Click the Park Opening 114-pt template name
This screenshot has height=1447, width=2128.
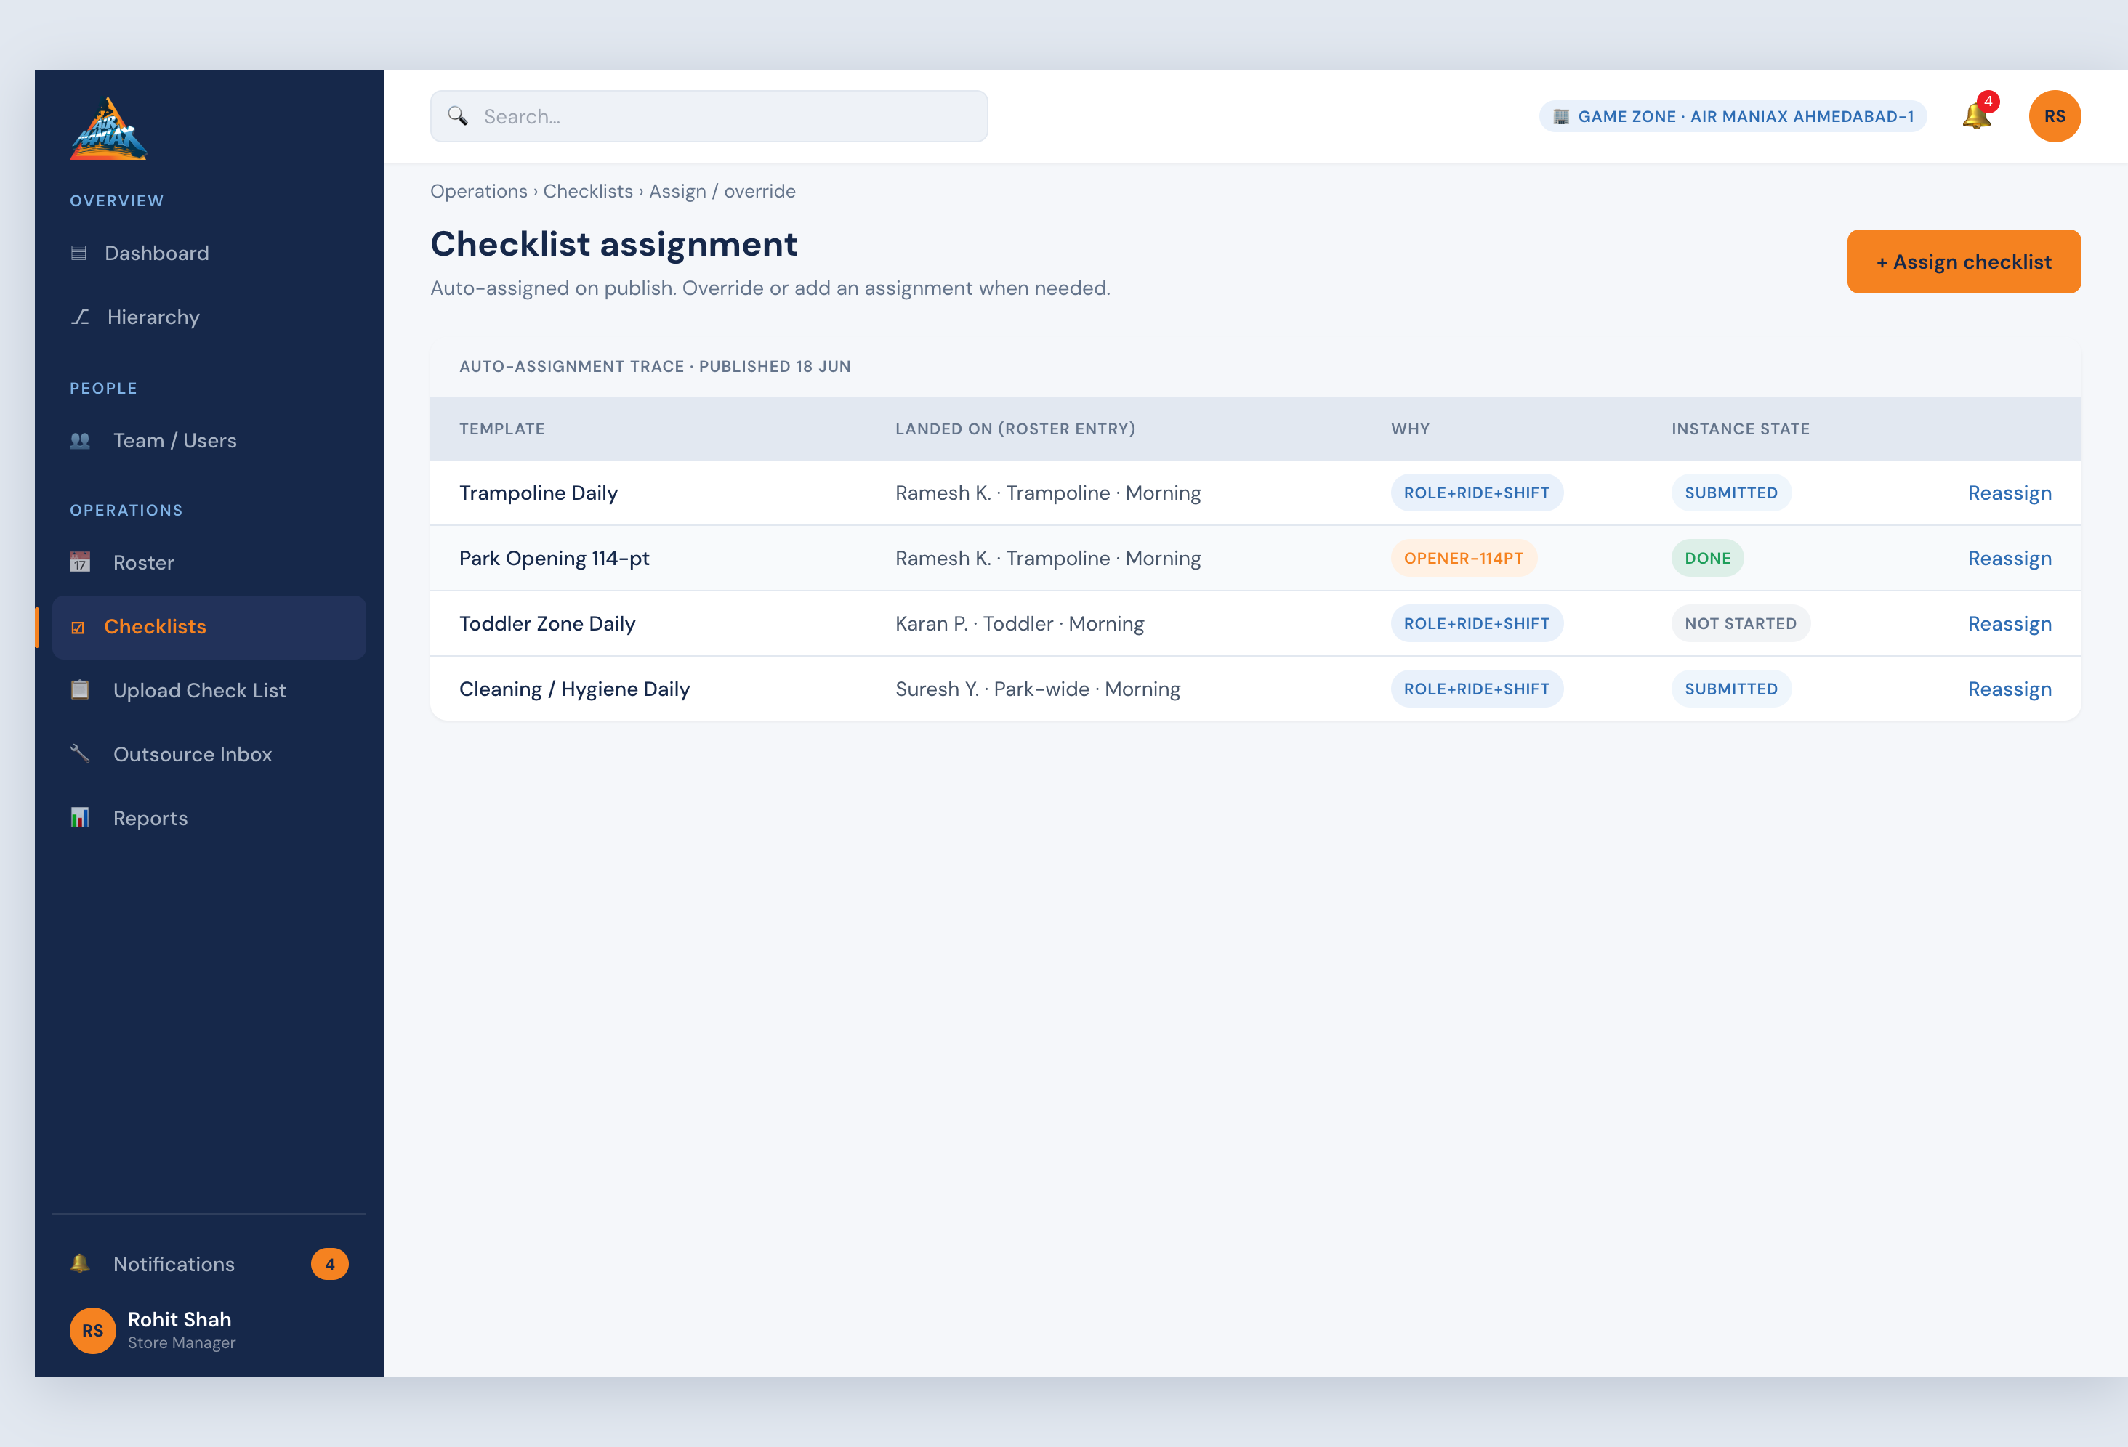[x=554, y=559]
